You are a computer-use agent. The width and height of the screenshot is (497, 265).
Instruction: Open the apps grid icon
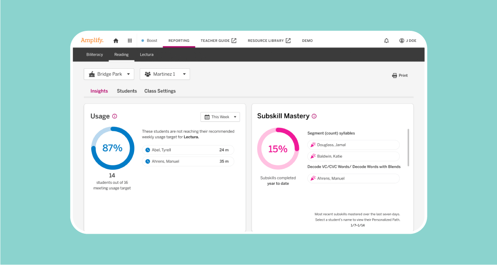[x=130, y=41]
